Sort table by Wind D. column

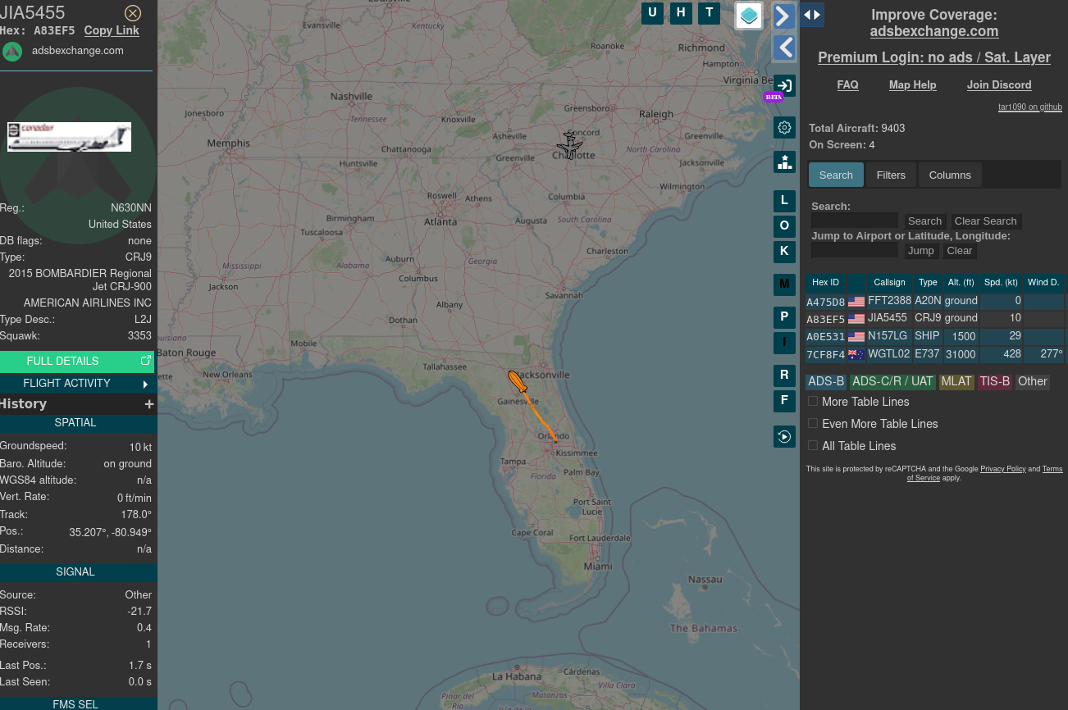1043,283
